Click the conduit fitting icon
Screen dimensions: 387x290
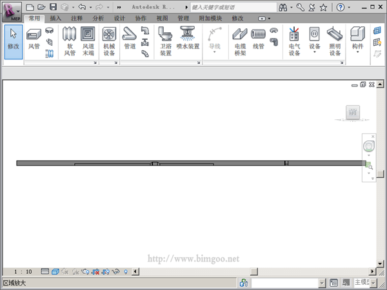tap(273, 42)
